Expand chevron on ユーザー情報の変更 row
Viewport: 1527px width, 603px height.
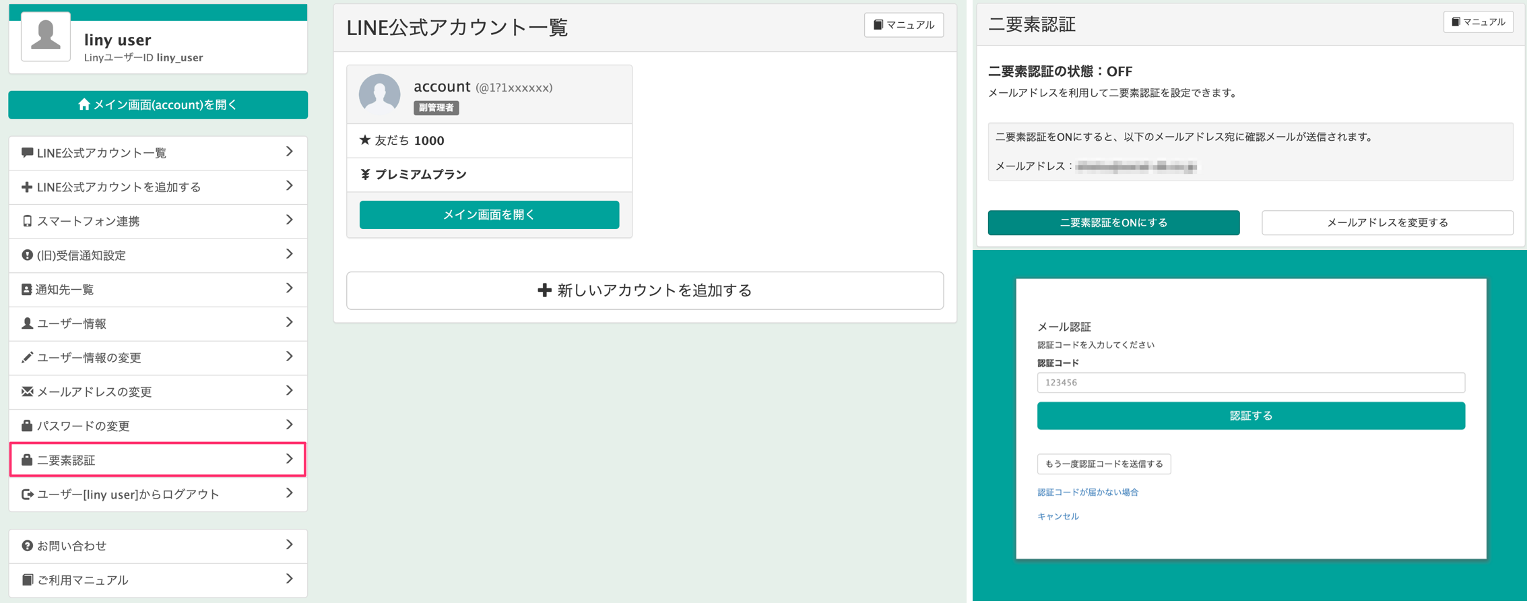click(x=290, y=356)
